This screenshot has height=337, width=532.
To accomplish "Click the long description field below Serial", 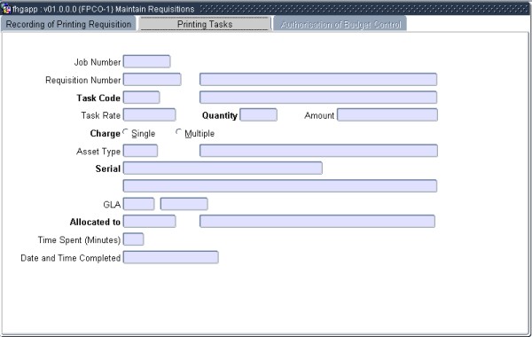I will 280,186.
